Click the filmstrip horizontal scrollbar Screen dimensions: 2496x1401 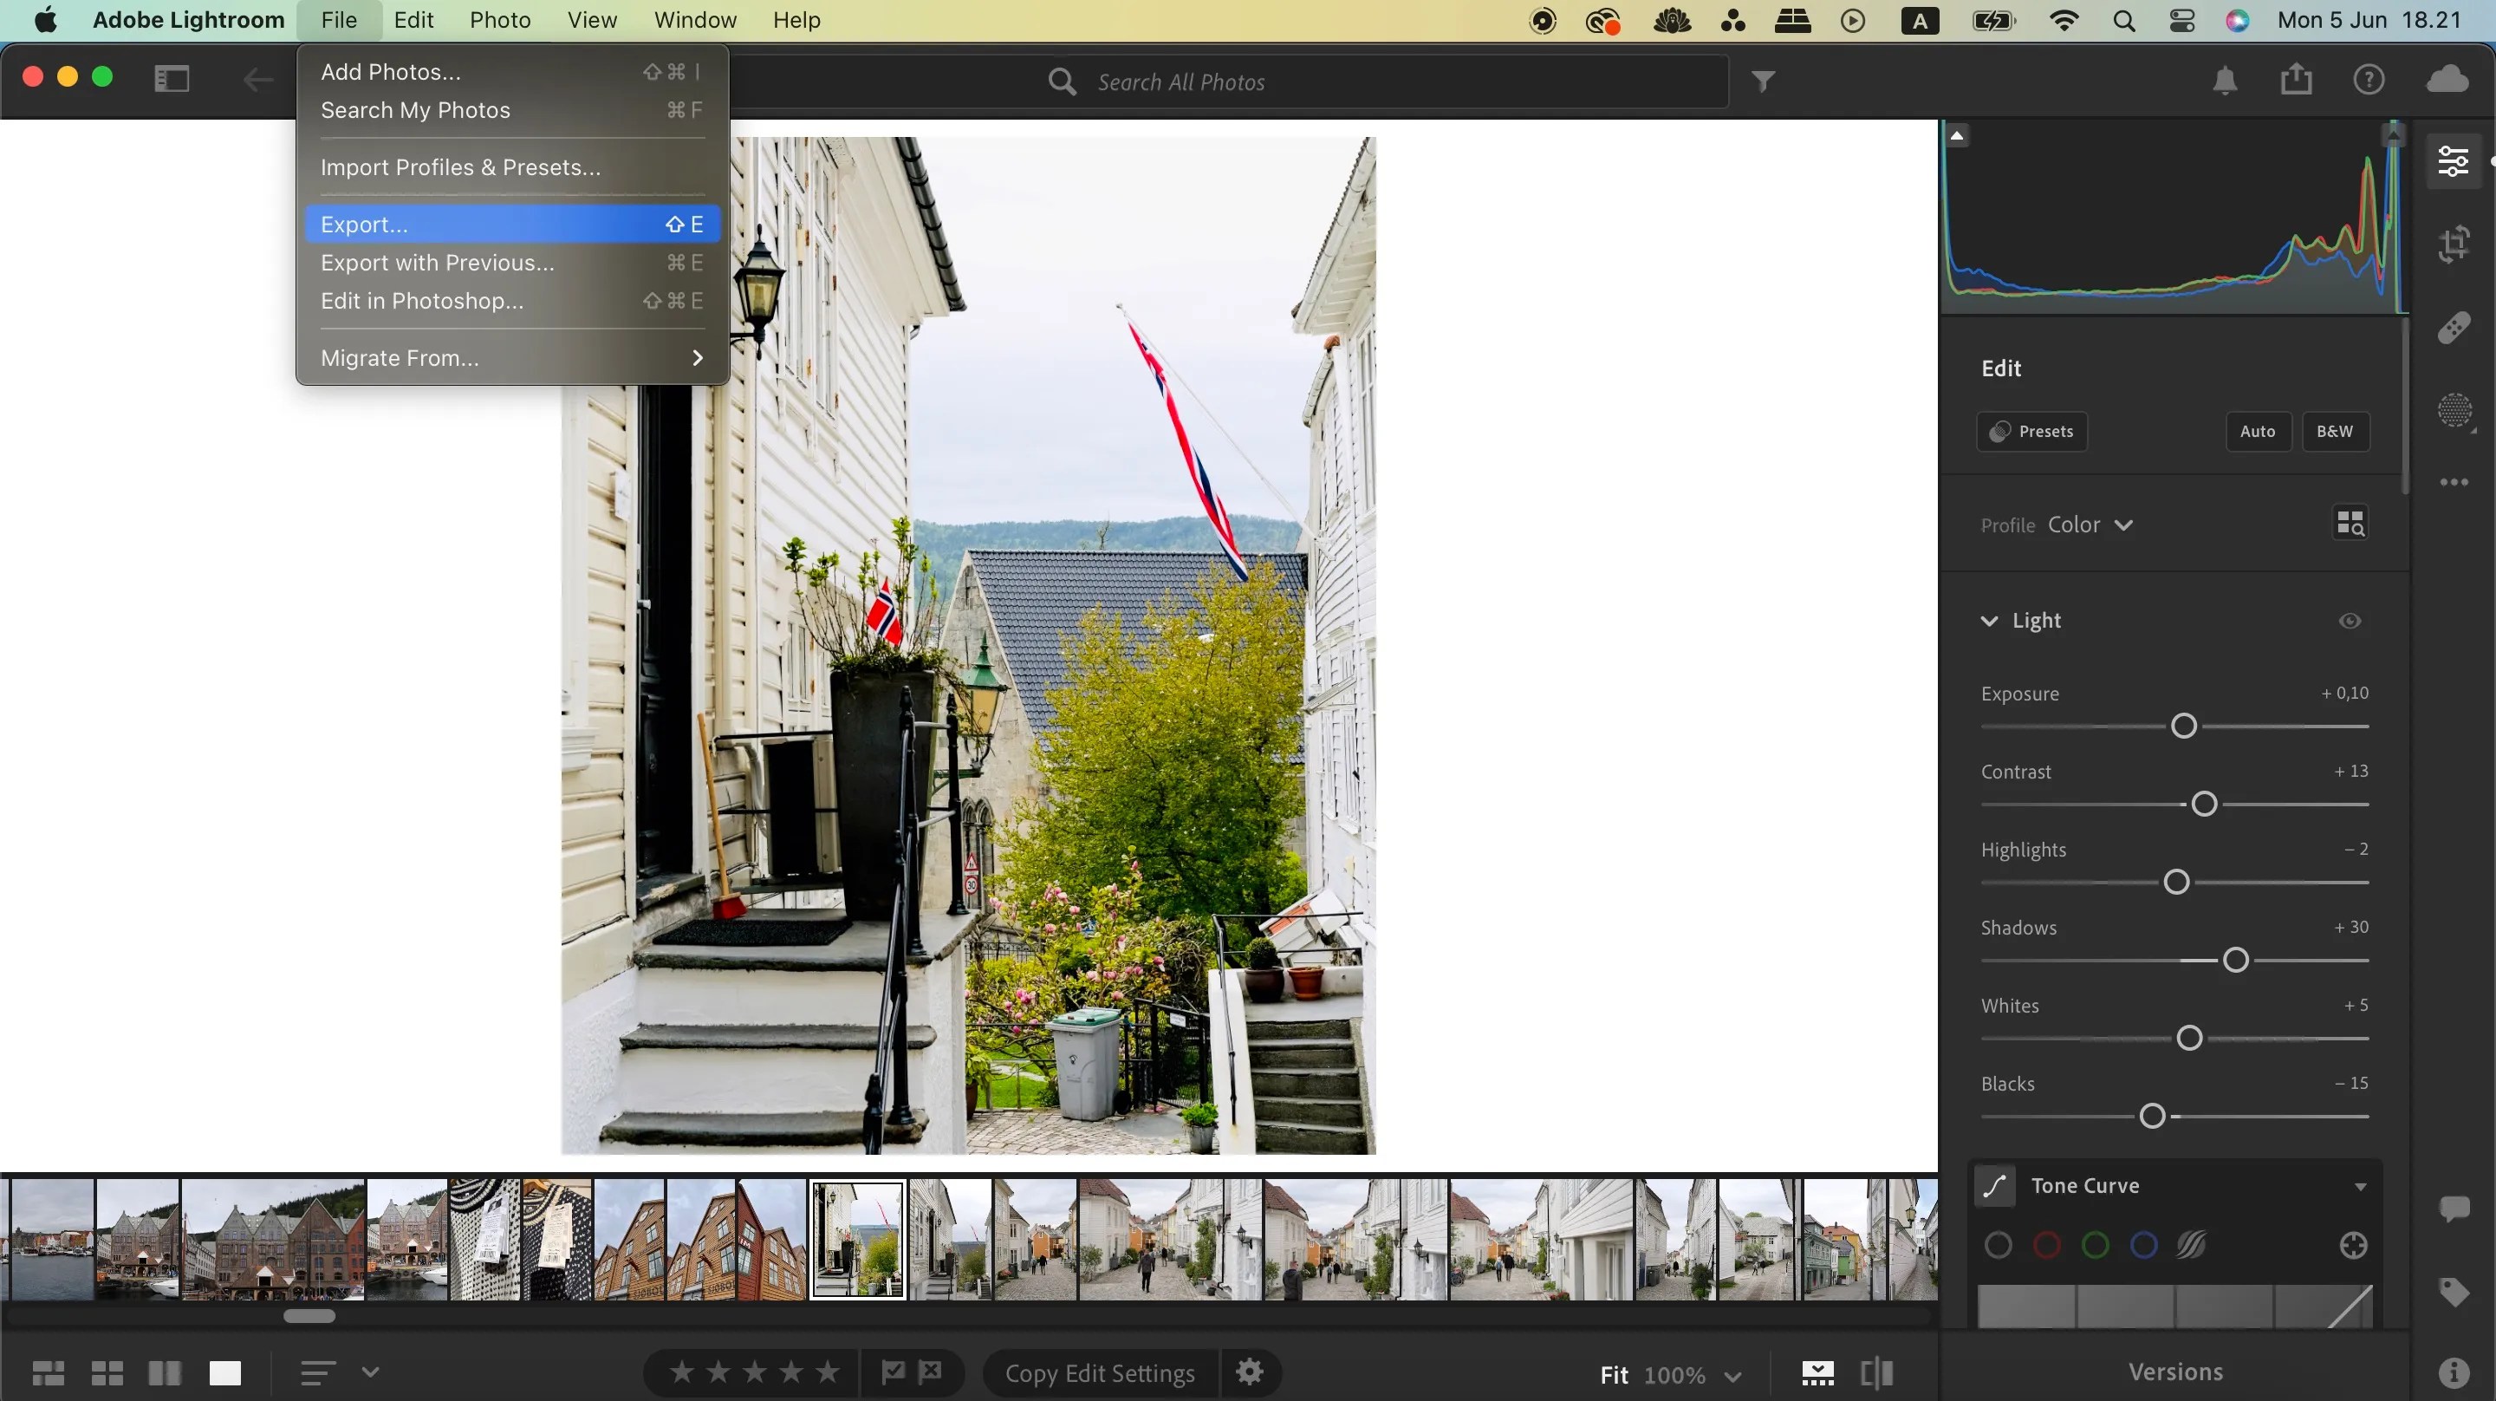click(x=310, y=1316)
